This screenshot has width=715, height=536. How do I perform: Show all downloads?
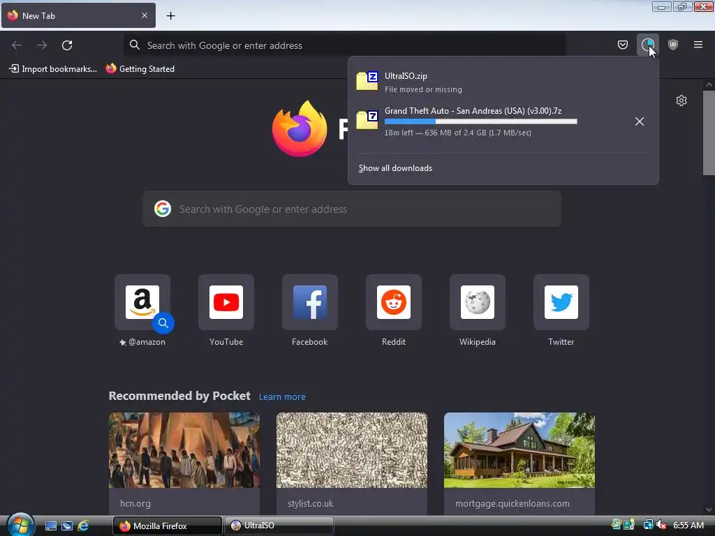[395, 168]
